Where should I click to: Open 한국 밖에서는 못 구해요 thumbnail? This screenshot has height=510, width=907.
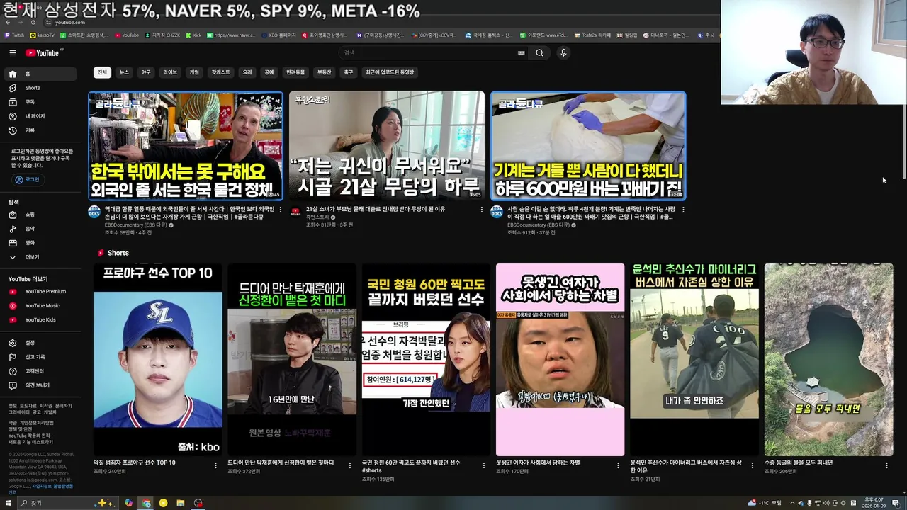tap(186, 145)
